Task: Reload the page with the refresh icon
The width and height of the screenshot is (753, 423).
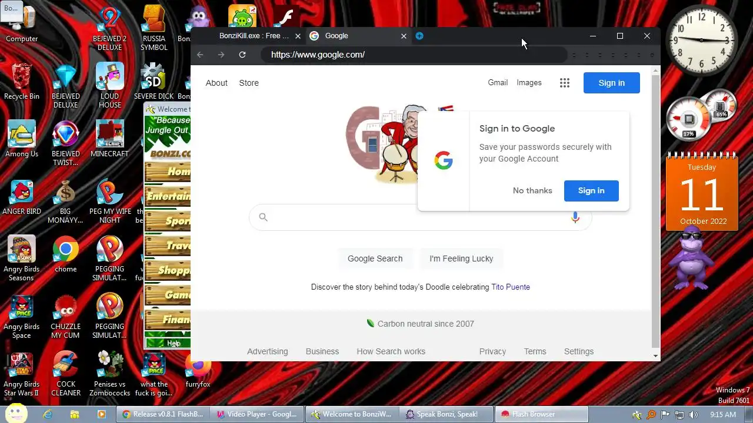Action: [x=242, y=55]
